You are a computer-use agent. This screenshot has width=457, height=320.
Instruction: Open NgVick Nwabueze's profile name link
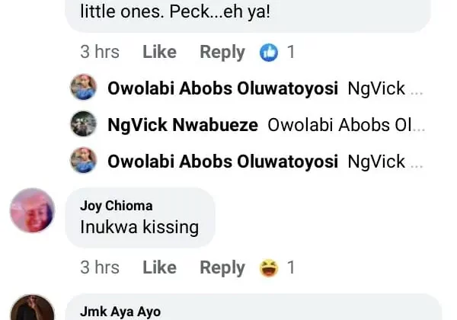tap(183, 125)
